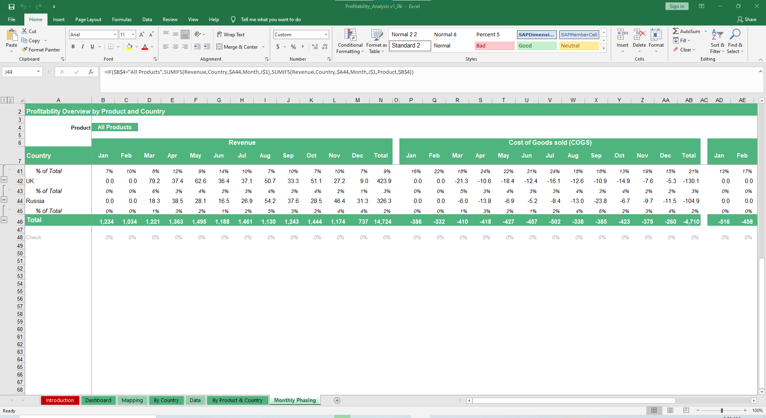Click the Sign in button
The height and width of the screenshot is (418, 766).
click(676, 6)
